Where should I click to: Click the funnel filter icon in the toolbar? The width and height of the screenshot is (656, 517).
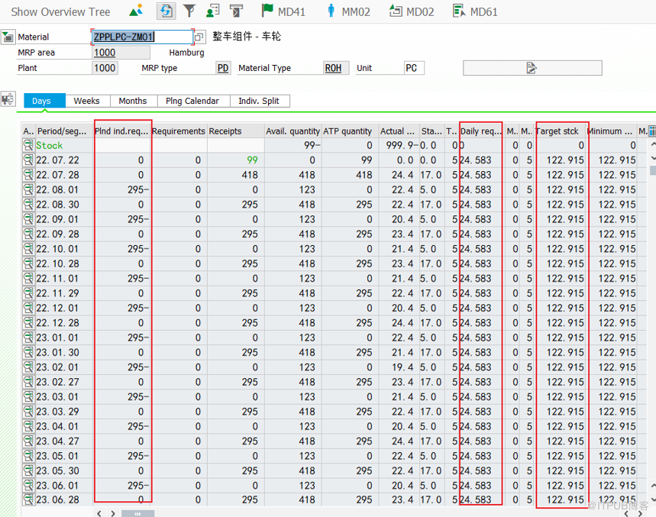[x=189, y=11]
